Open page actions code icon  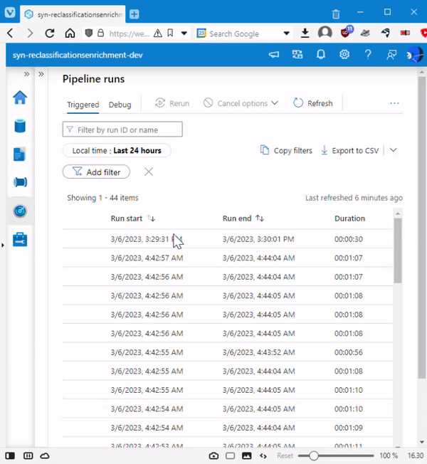coord(263,455)
